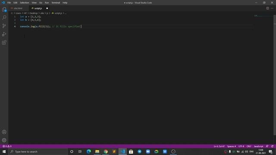The image size is (276, 155).
Task: Change indentation via Spaces: 4
Action: point(232,146)
